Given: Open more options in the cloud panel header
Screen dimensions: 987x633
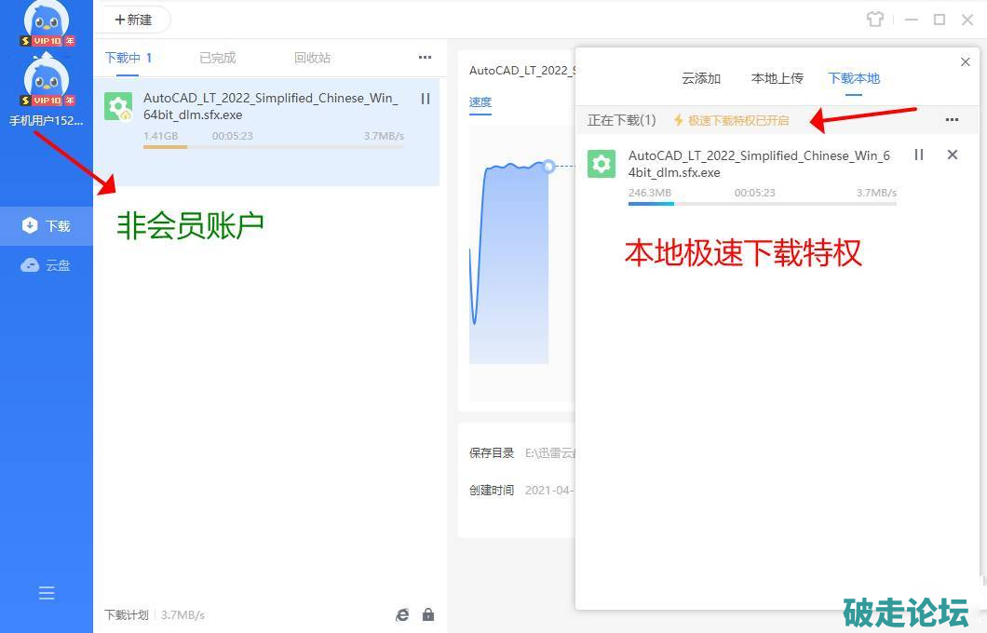Looking at the screenshot, I should (952, 120).
